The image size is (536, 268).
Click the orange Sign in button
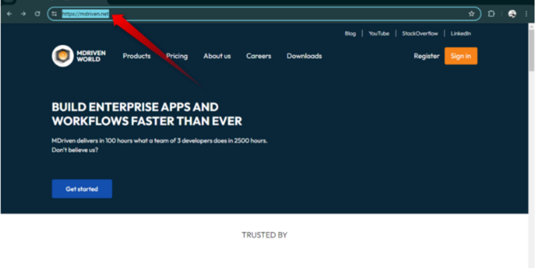(x=461, y=56)
